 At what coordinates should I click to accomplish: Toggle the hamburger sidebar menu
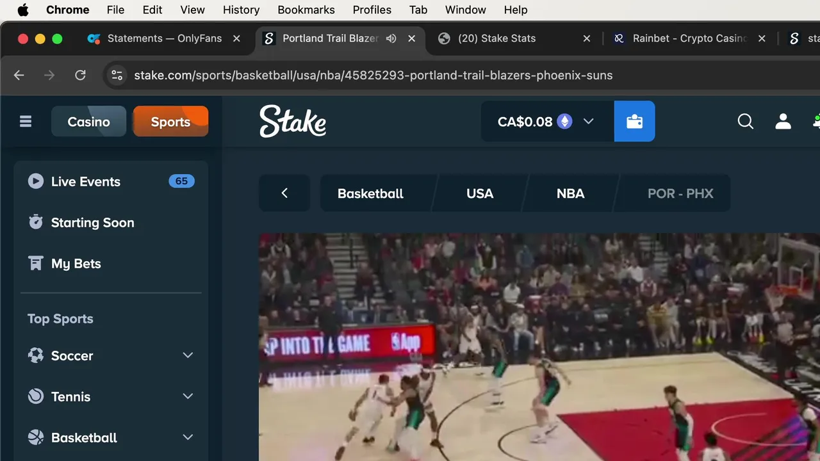[26, 122]
